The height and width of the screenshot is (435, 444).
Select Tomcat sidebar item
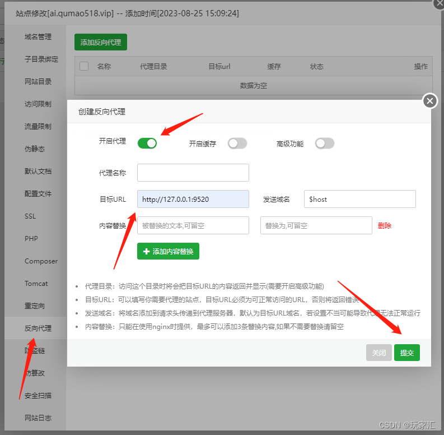(x=36, y=284)
